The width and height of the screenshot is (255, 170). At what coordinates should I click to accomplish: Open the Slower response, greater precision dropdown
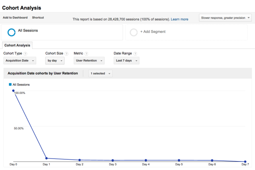[x=225, y=18]
